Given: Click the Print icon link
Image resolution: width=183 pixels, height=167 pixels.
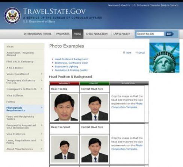Looking at the screenshot, I should pos(127,53).
